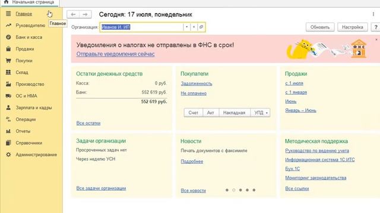This screenshot has height=213, width=380.
Task: Click the Склад grid icon
Action: tap(8, 72)
